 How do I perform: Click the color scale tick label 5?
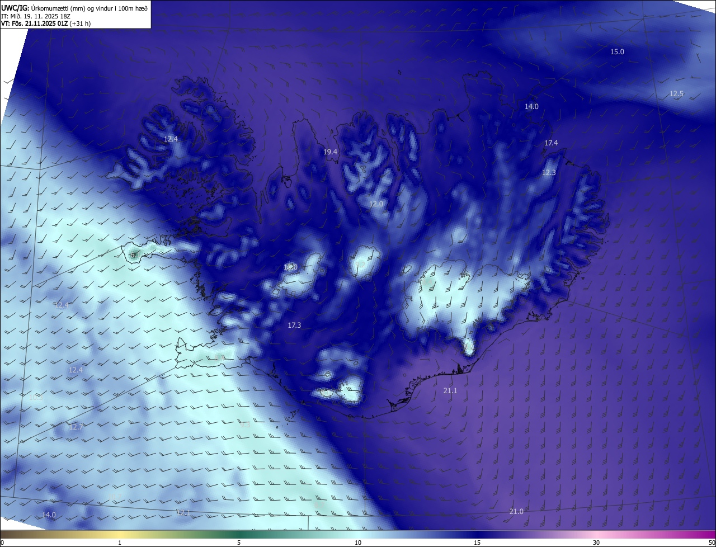239,543
